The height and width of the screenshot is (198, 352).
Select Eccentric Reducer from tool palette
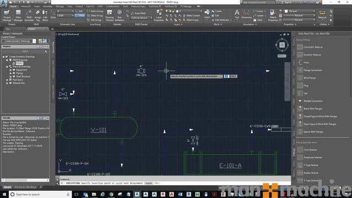(x=309, y=54)
